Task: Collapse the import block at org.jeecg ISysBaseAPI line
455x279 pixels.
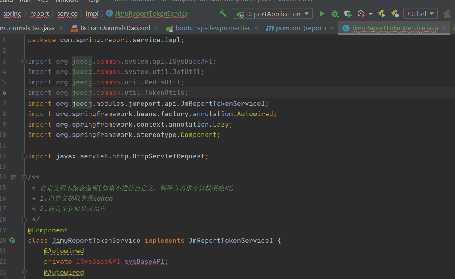Action: tap(25, 61)
